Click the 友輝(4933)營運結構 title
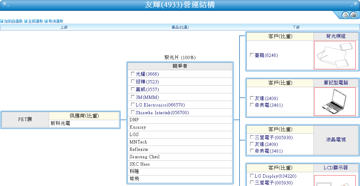 (180, 5)
